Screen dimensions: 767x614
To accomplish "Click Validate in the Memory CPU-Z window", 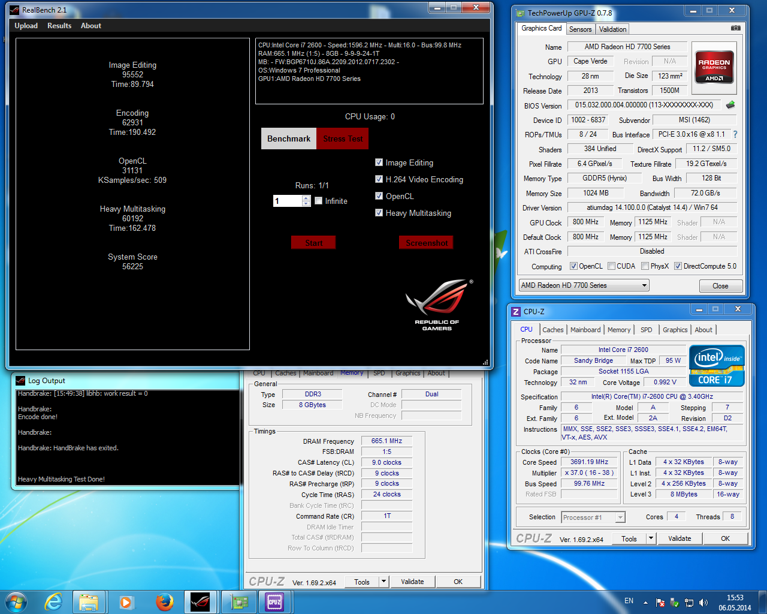I will point(412,582).
